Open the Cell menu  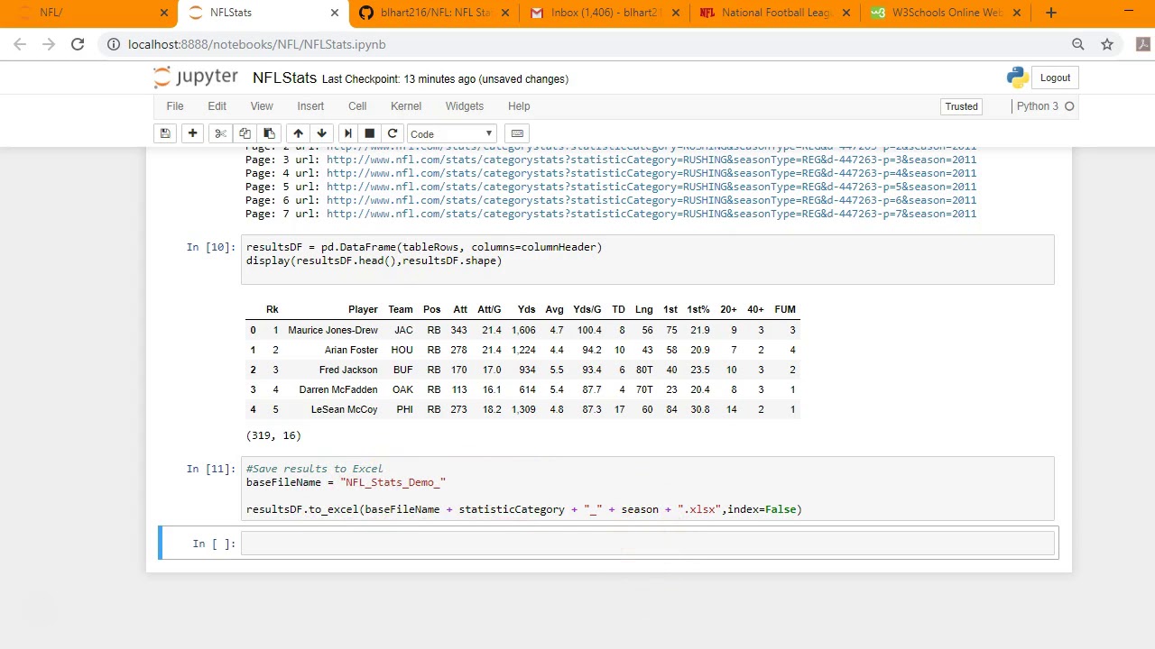(357, 106)
